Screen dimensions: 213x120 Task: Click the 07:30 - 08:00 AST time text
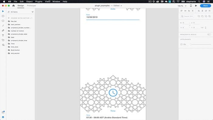[107, 118]
